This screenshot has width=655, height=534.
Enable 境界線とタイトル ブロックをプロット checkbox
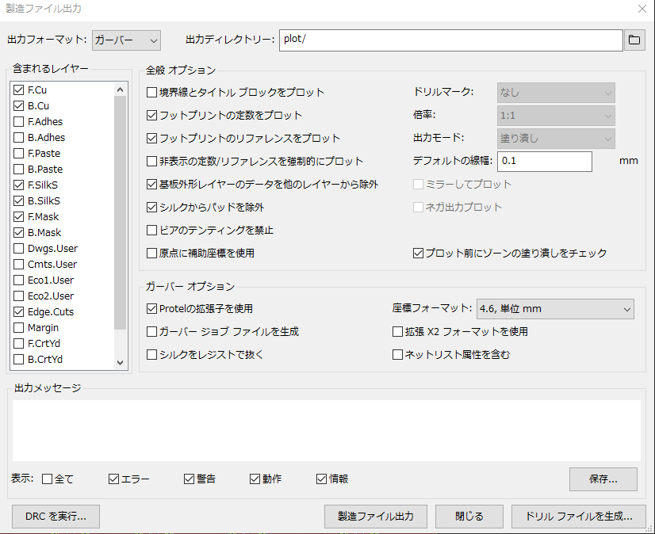coord(151,92)
